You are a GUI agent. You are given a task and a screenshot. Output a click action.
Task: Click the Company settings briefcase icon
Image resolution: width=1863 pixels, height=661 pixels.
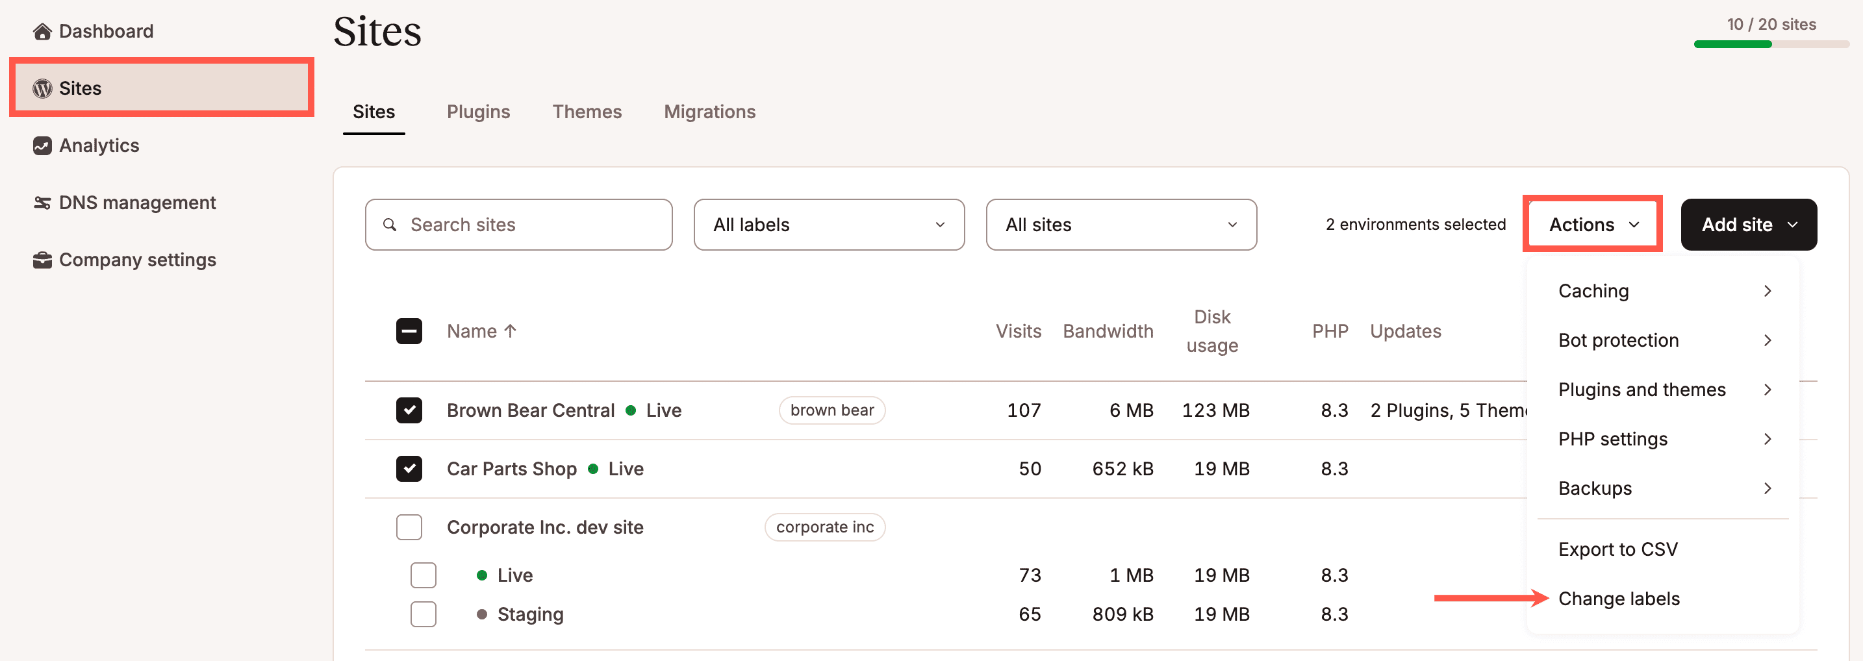coord(42,260)
